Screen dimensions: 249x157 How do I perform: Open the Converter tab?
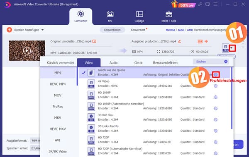pos(81,17)
